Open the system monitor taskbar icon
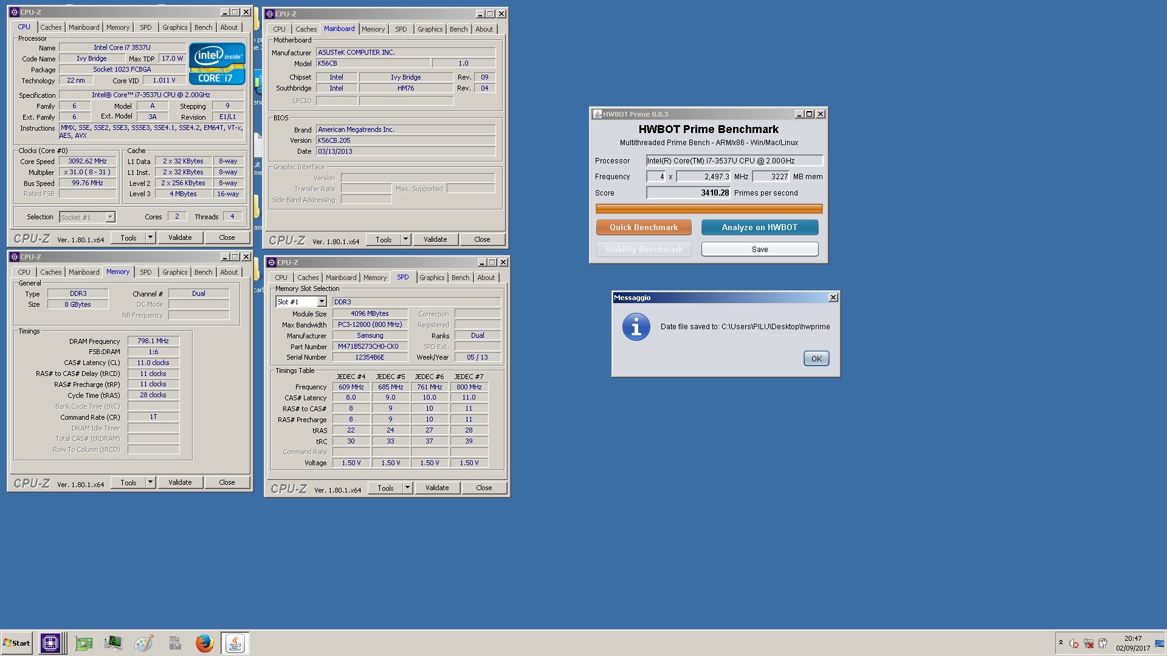Viewport: 1167px width, 656px height. click(x=113, y=643)
